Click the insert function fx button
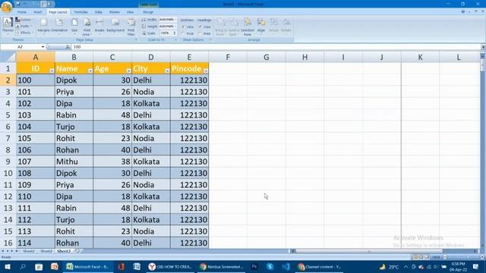The image size is (486, 273). (68, 47)
